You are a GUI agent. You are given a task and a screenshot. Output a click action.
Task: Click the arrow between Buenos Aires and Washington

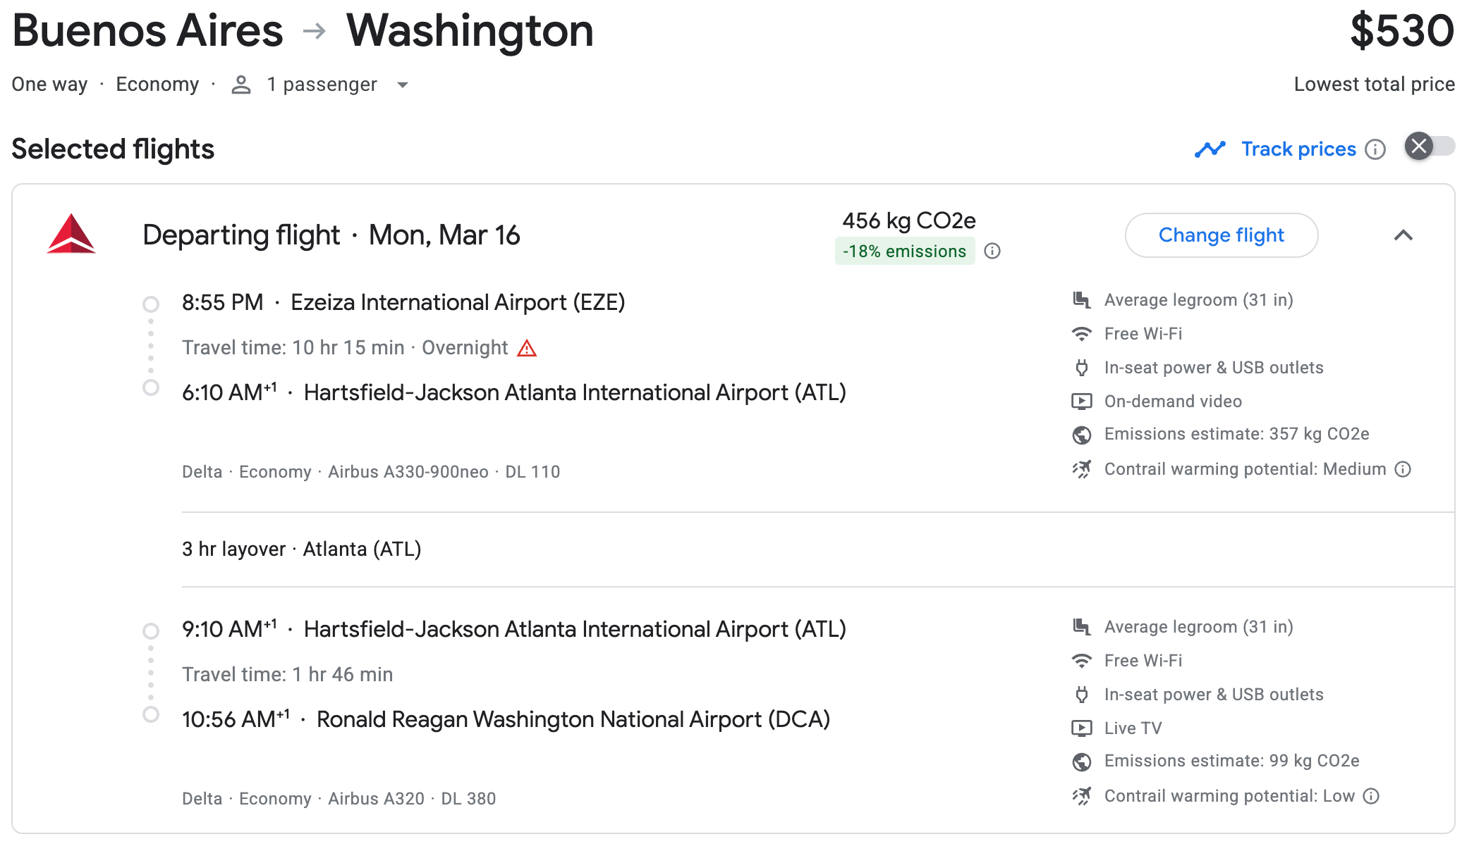315,31
